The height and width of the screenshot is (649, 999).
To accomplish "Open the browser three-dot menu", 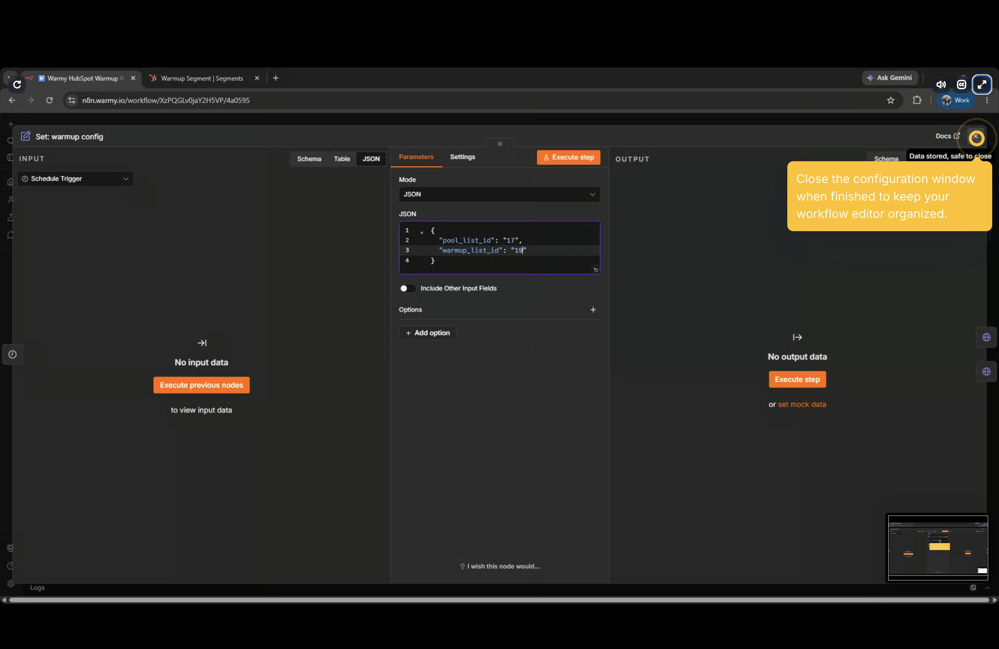I will 987,100.
